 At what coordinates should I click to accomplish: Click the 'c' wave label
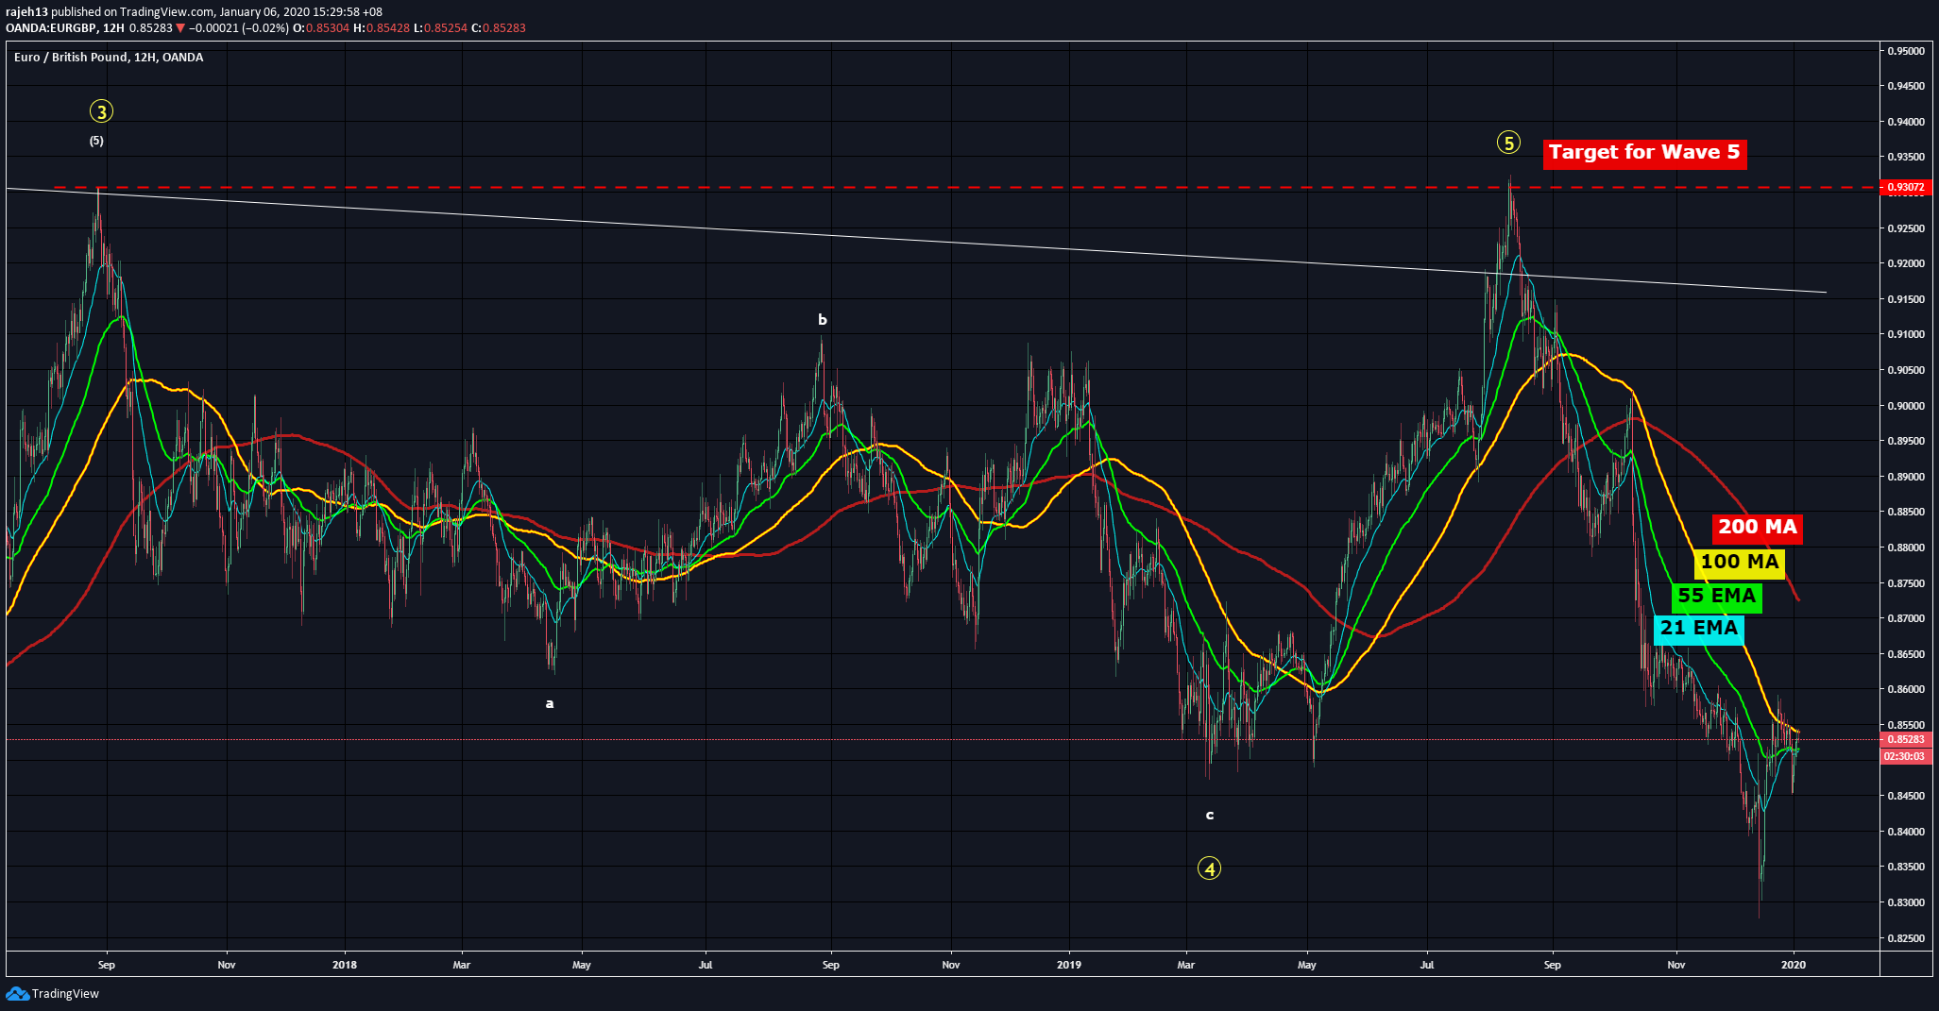tap(1209, 815)
